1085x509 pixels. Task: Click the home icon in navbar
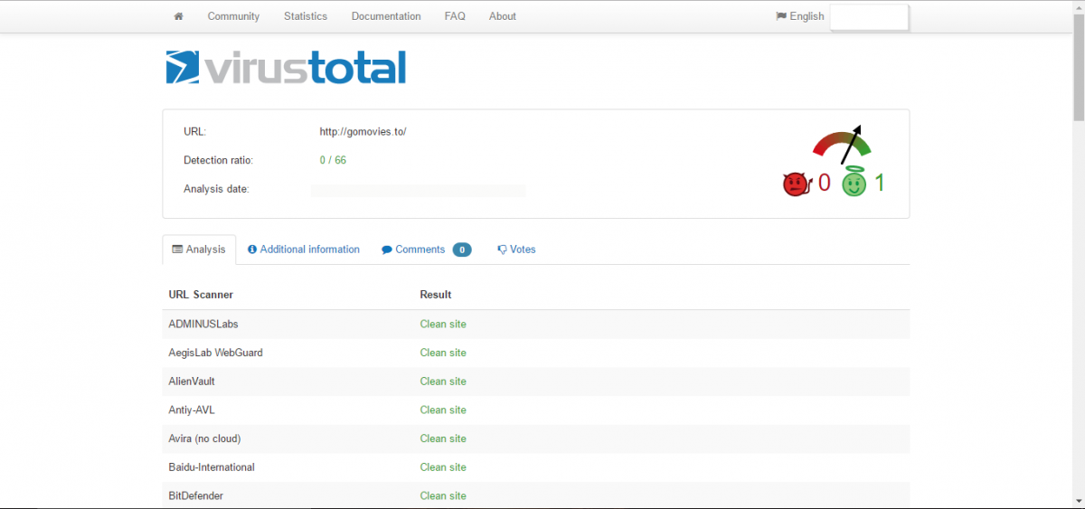(179, 16)
